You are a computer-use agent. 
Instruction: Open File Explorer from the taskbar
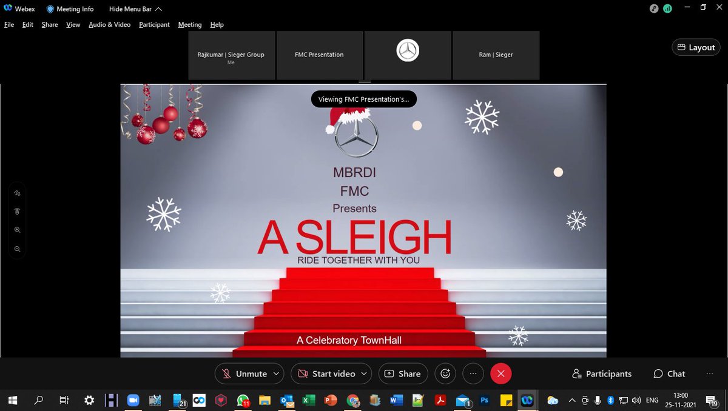pos(265,400)
